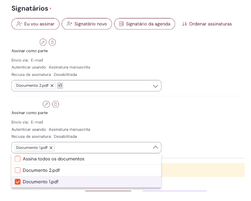Image resolution: width=251 pixels, height=201 pixels.
Task: Add a signer with Signatário novo
Action: point(86,24)
